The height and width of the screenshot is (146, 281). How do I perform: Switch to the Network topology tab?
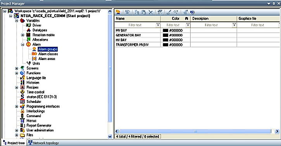(x=43, y=143)
